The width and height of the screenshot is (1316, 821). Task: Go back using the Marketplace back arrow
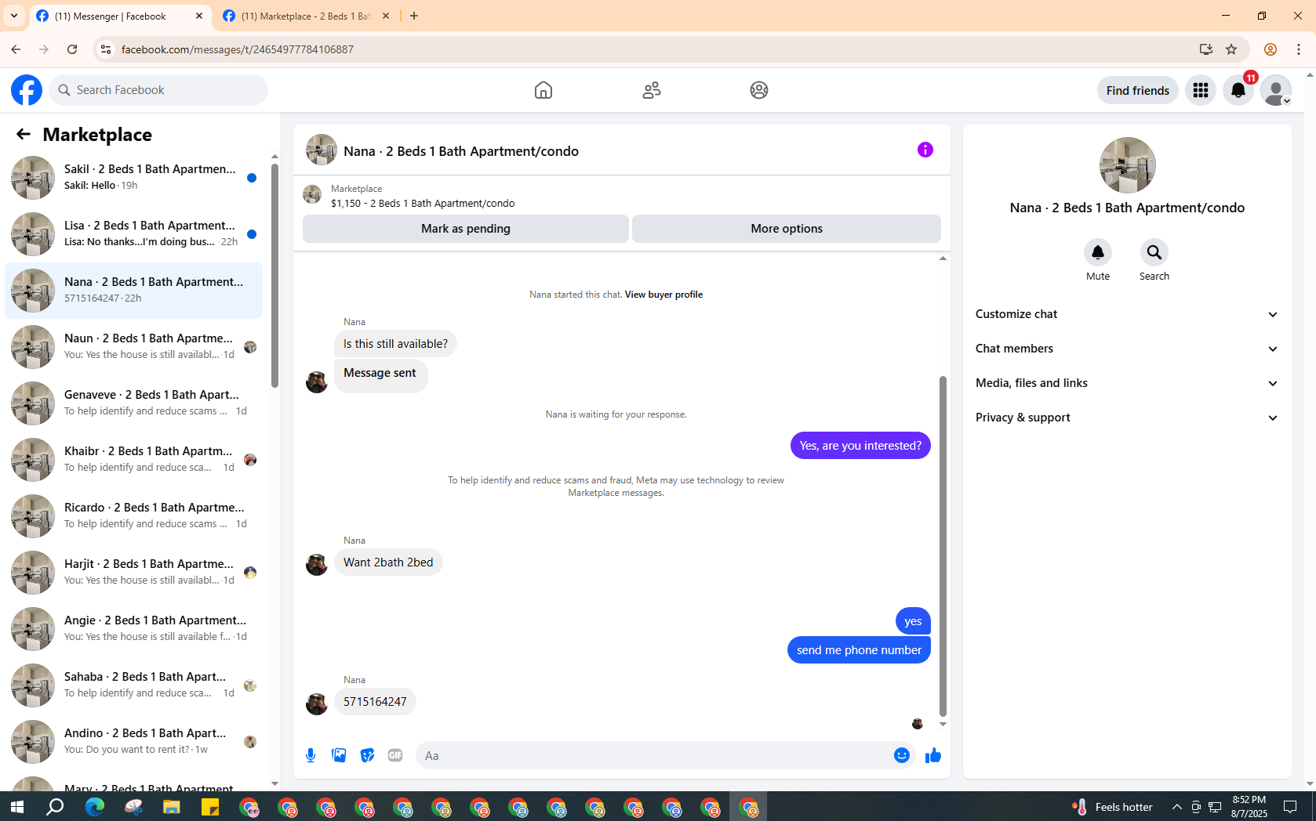coord(24,134)
